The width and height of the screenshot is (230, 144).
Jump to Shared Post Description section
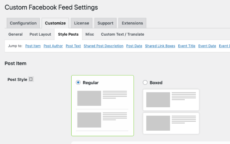pos(103,46)
